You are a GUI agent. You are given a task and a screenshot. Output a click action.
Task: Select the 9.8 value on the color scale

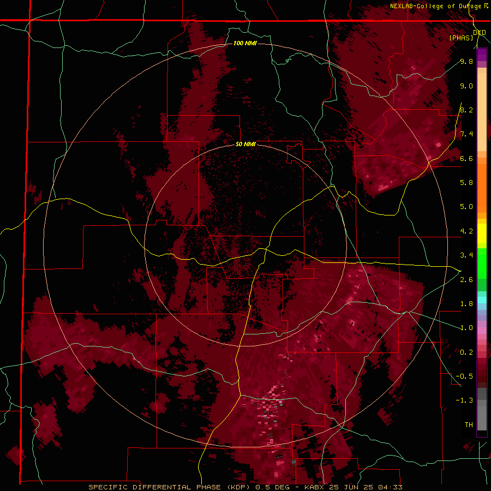[x=466, y=62]
